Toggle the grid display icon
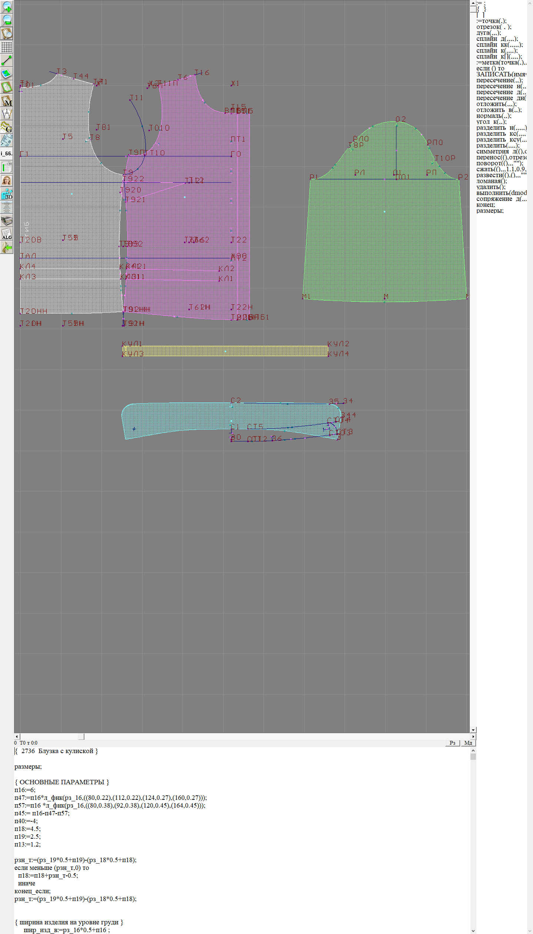 7,47
